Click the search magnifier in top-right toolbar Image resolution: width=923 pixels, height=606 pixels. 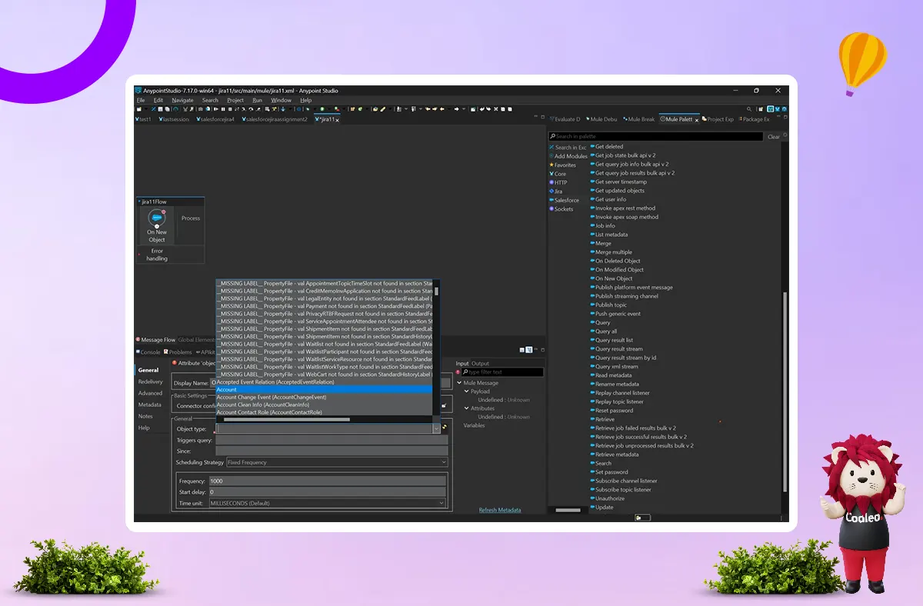point(750,109)
